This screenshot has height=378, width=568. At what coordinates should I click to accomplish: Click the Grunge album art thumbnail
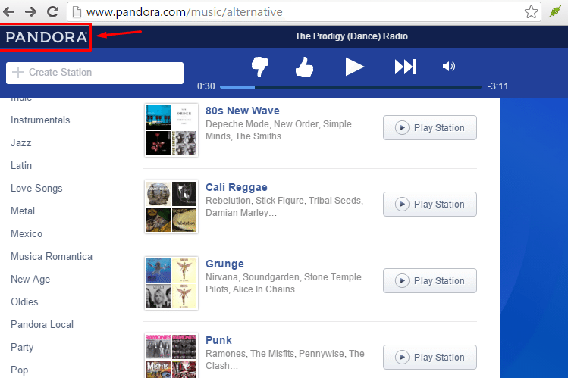tap(171, 283)
